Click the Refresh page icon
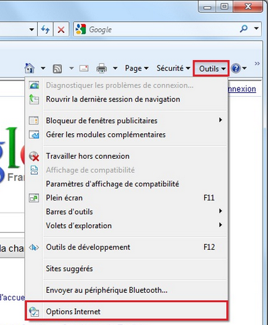This screenshot has height=325, width=268. tap(46, 30)
